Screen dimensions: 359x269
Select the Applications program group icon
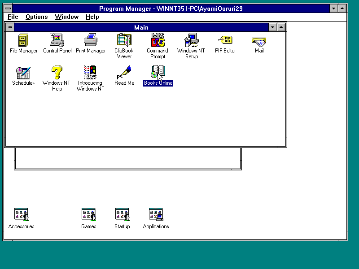156,214
